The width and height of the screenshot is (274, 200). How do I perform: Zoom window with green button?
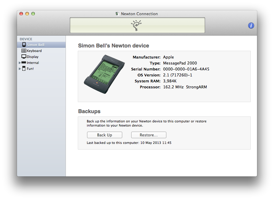click(x=33, y=14)
